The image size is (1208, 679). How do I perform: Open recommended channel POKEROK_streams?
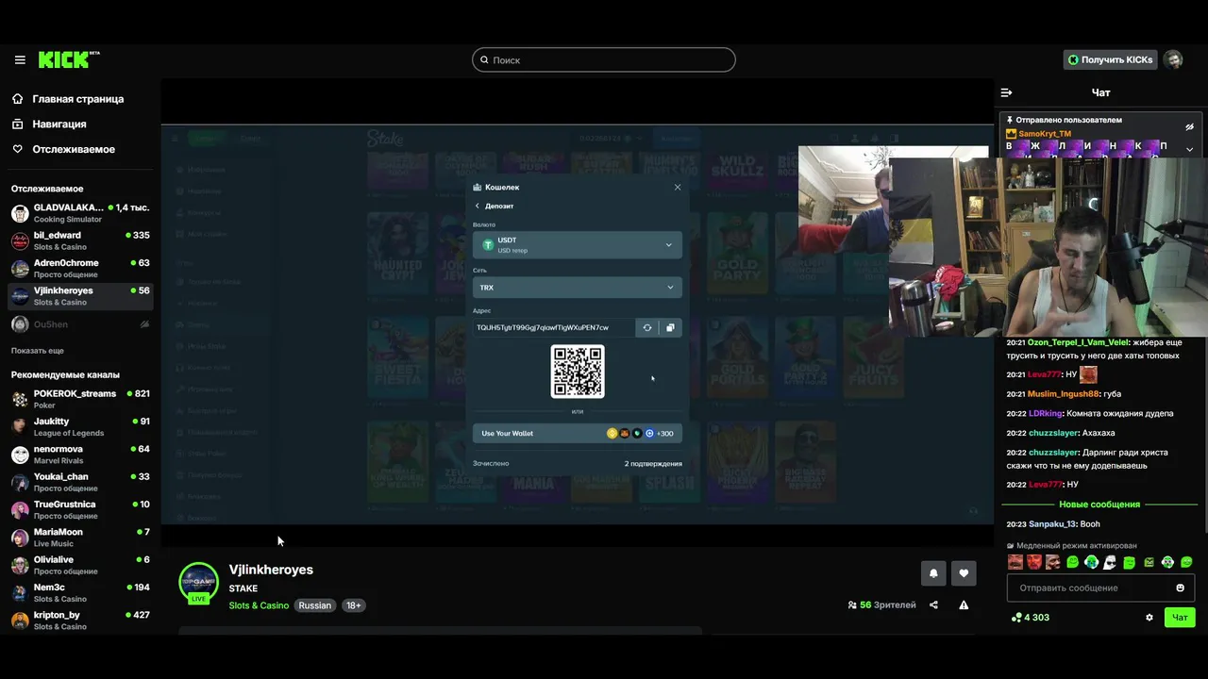click(80, 399)
